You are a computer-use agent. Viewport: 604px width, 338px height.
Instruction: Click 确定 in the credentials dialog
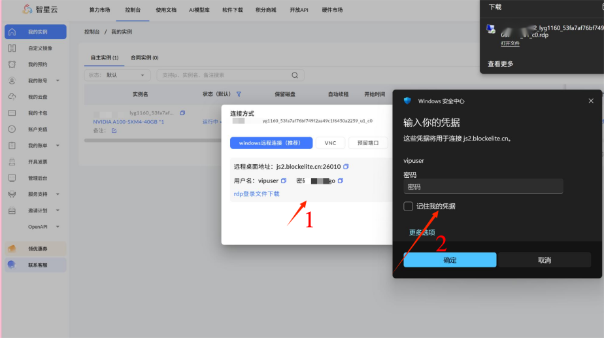(450, 260)
